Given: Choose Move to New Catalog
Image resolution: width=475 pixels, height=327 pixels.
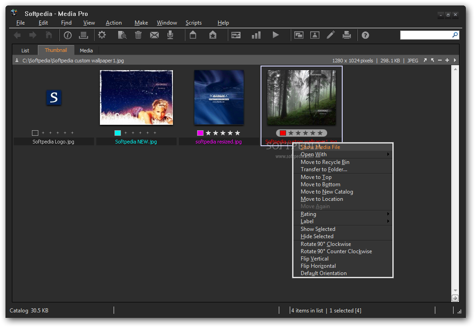Looking at the screenshot, I should pyautogui.click(x=343, y=192).
